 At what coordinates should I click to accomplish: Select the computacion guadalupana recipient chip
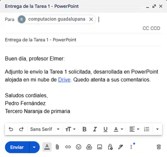tap(56, 19)
